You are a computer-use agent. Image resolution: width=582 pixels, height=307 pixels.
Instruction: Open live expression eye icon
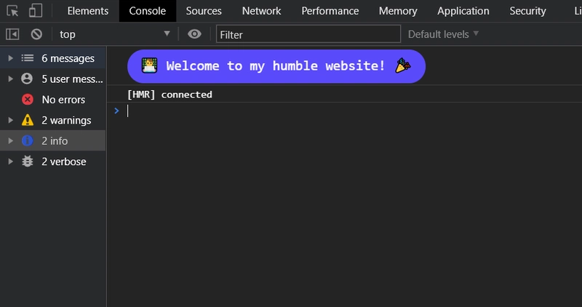point(194,34)
